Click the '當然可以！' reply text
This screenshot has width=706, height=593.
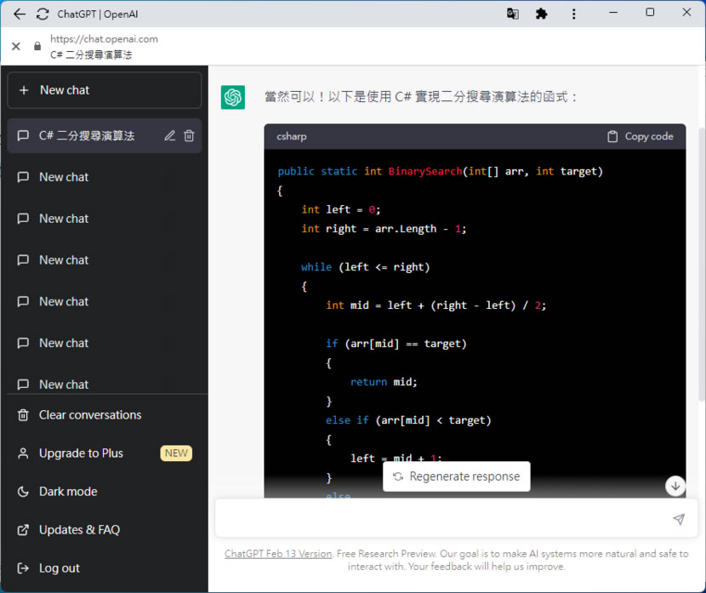pyautogui.click(x=295, y=97)
